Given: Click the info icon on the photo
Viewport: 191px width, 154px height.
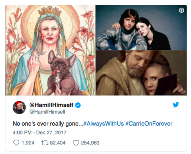Looking at the screenshot, I should coord(181,10).
